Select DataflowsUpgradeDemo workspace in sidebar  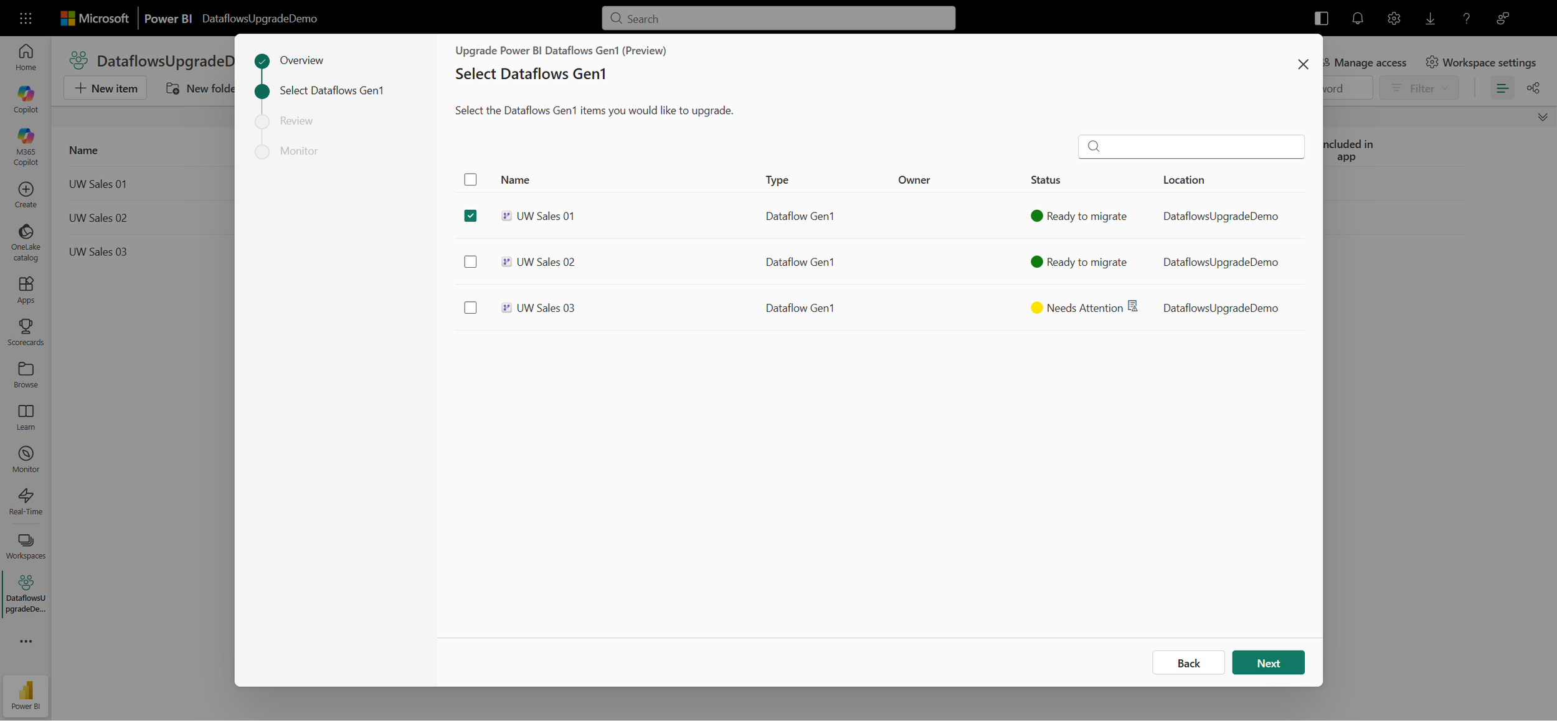click(26, 594)
